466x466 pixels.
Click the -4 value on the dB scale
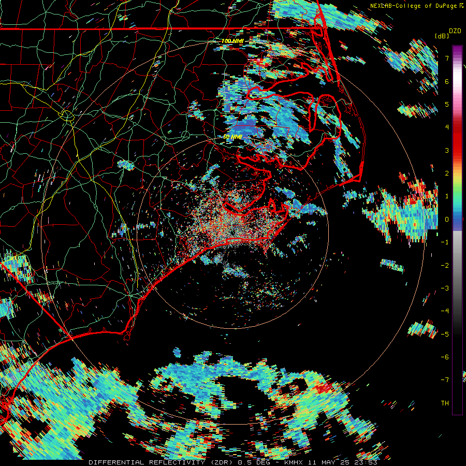pyautogui.click(x=445, y=311)
